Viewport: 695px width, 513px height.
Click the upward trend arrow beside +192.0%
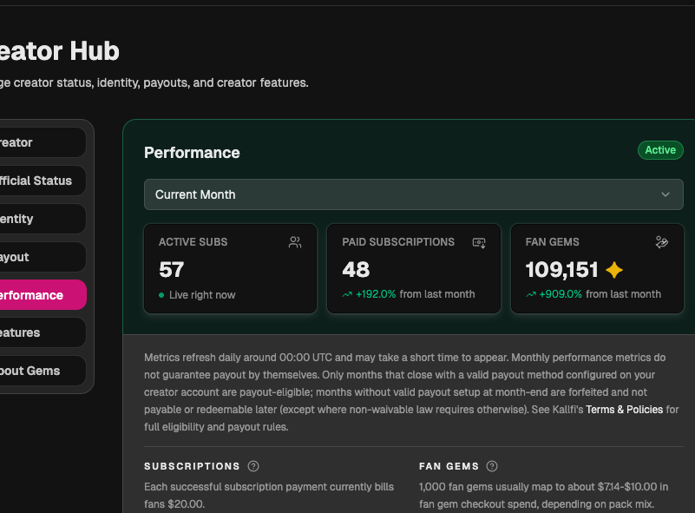point(347,294)
